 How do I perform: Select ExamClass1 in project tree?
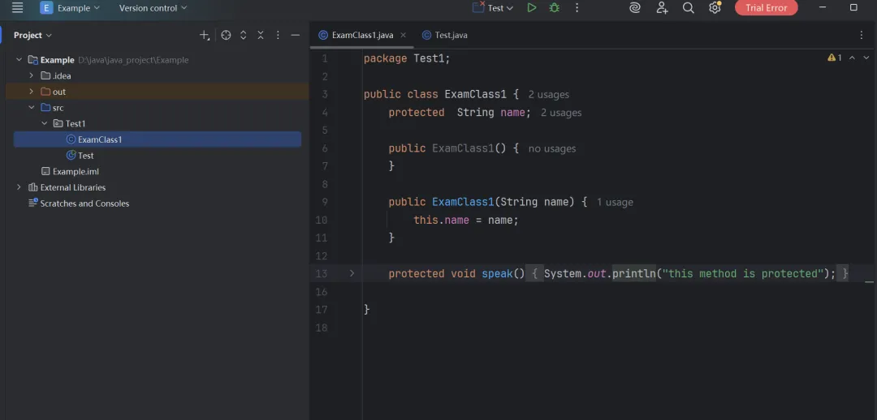(158, 139)
